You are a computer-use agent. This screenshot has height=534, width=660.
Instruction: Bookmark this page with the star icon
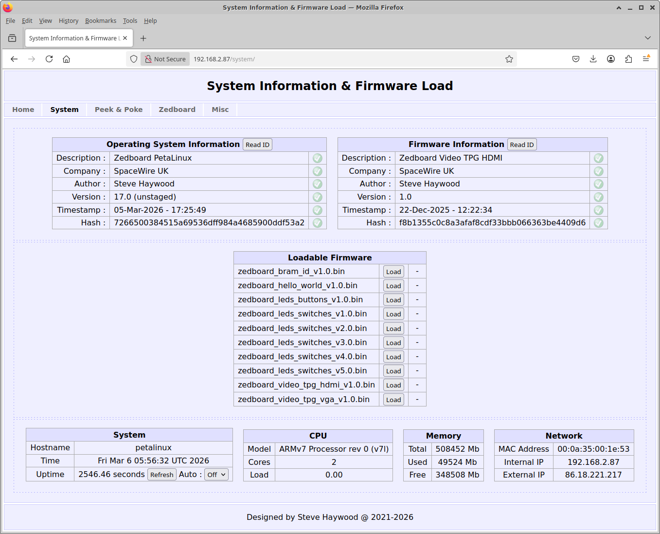tap(509, 59)
